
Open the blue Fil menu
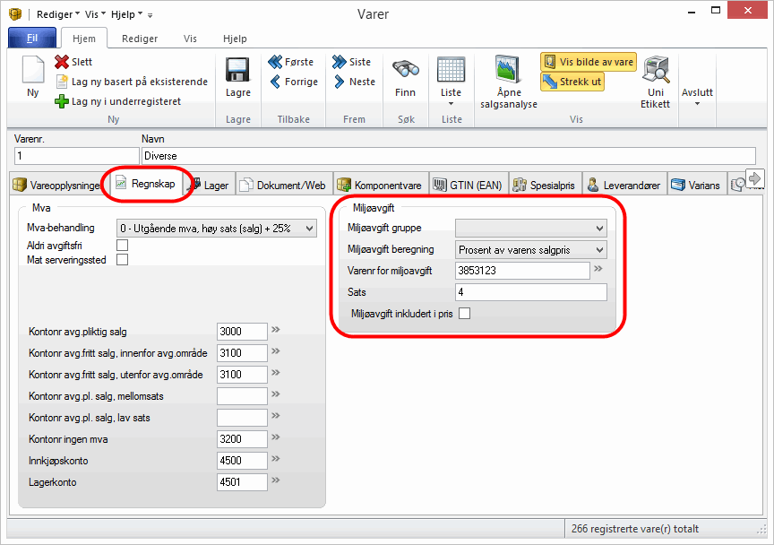pyautogui.click(x=32, y=39)
